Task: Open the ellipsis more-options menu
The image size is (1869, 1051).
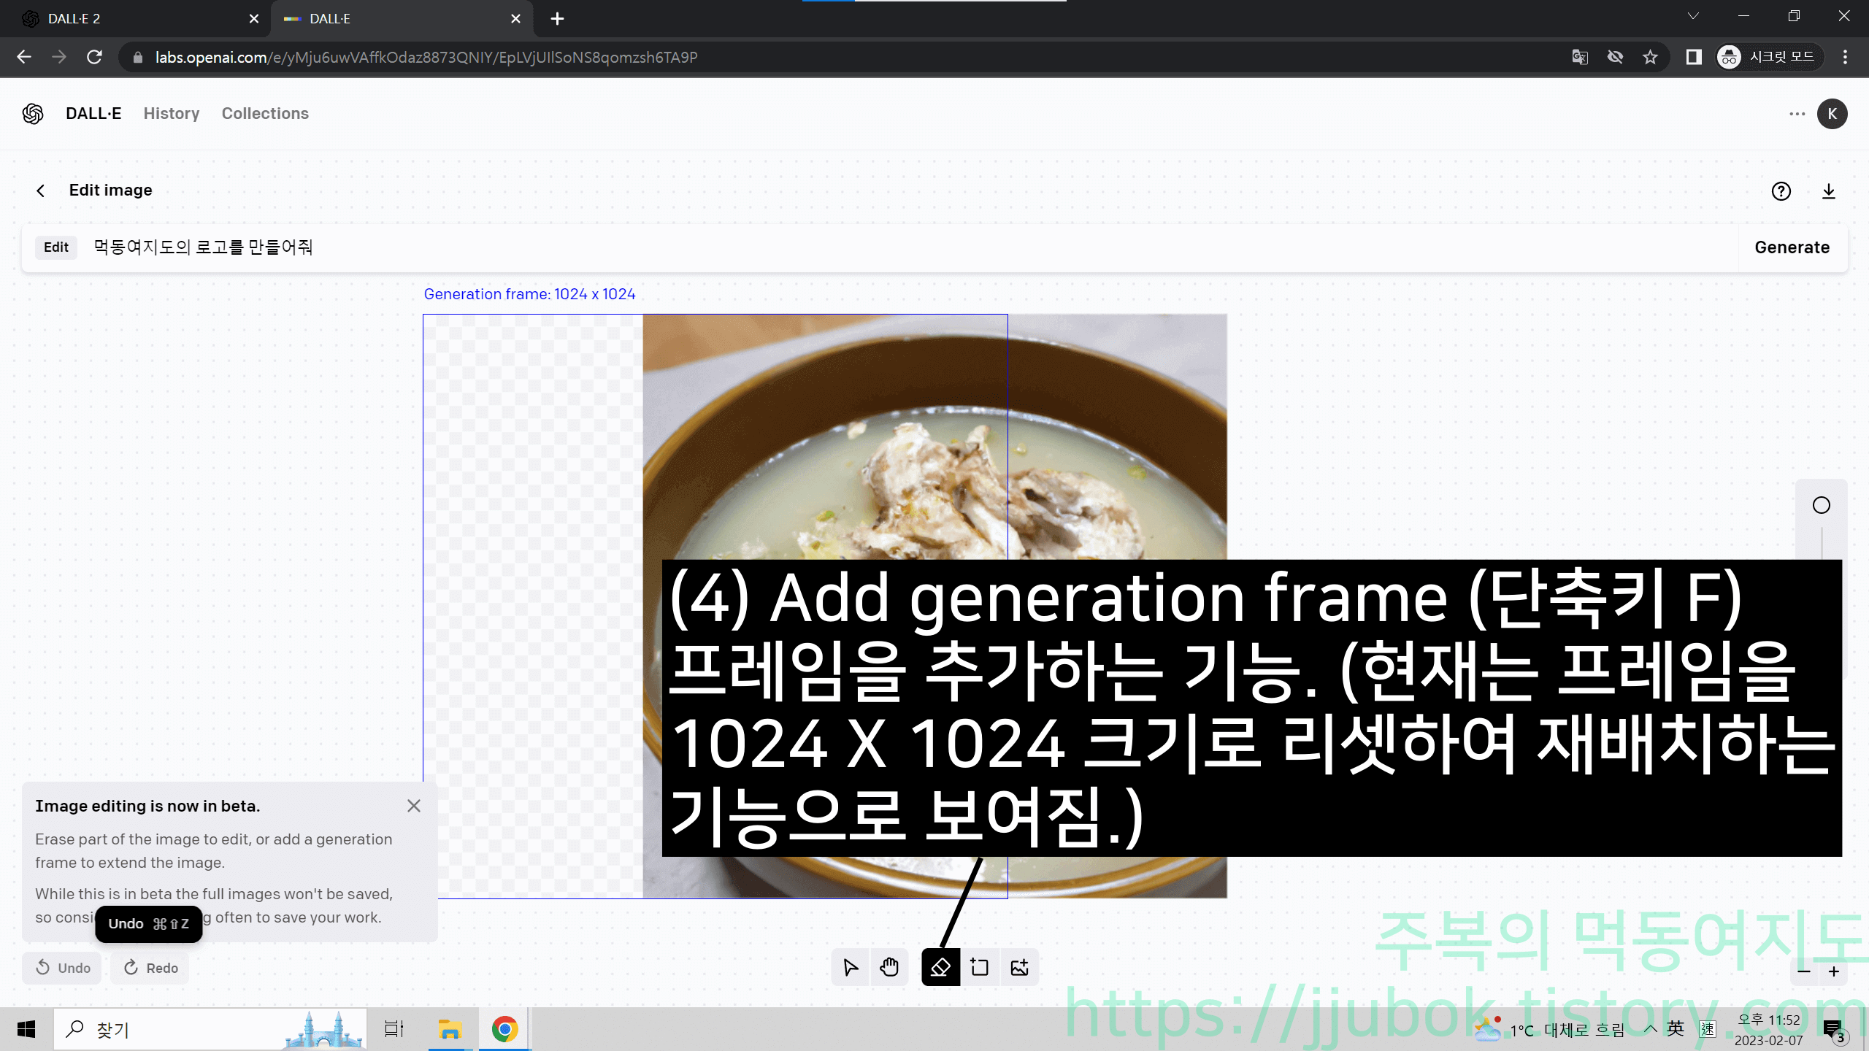Action: pos(1798,113)
